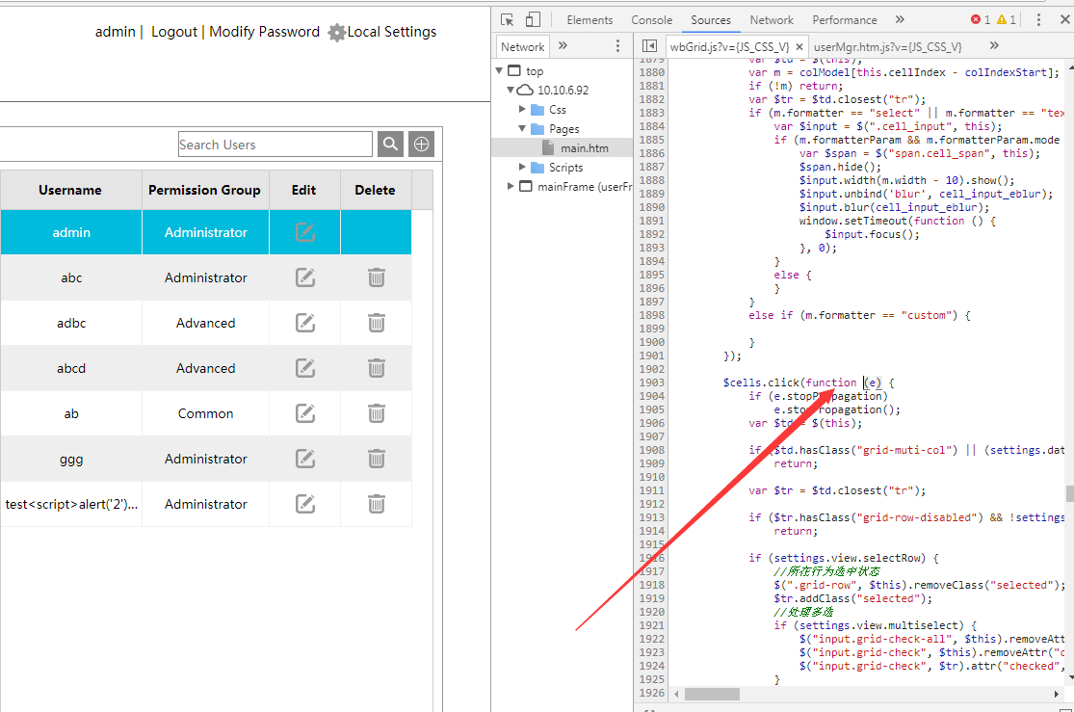Collapse the top frame tree node
The image size is (1074, 712).
[499, 70]
